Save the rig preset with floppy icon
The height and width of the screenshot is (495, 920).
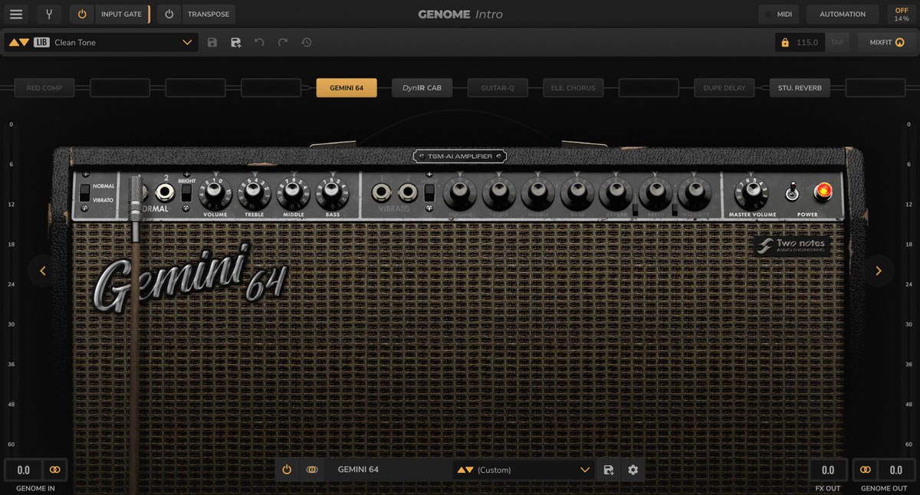(212, 42)
